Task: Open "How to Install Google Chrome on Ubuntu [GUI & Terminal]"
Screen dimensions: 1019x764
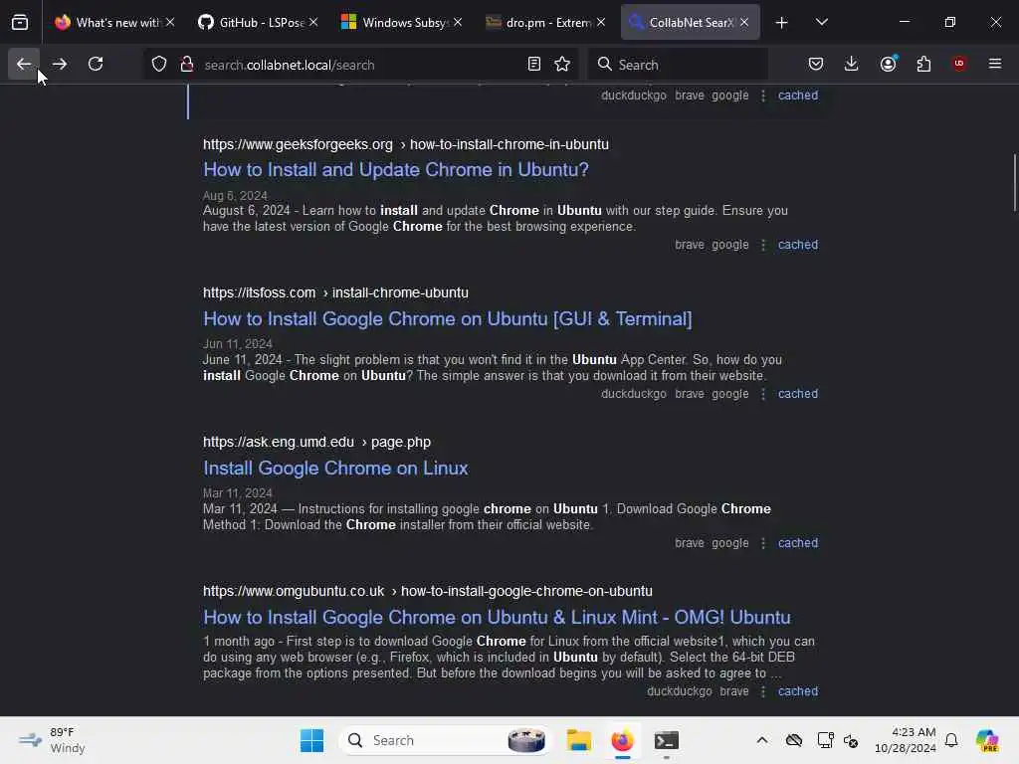Action: click(447, 319)
